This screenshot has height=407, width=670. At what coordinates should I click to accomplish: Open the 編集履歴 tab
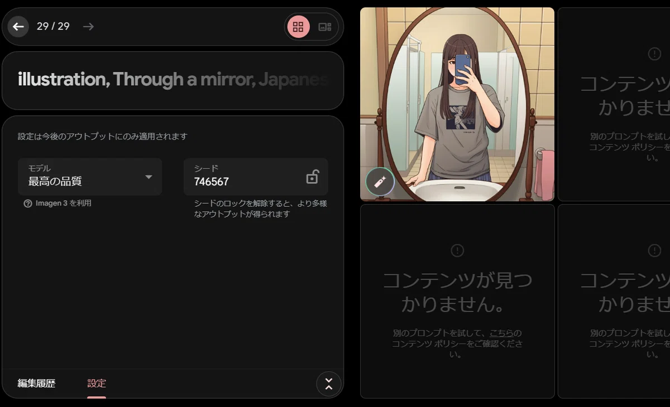(x=36, y=383)
